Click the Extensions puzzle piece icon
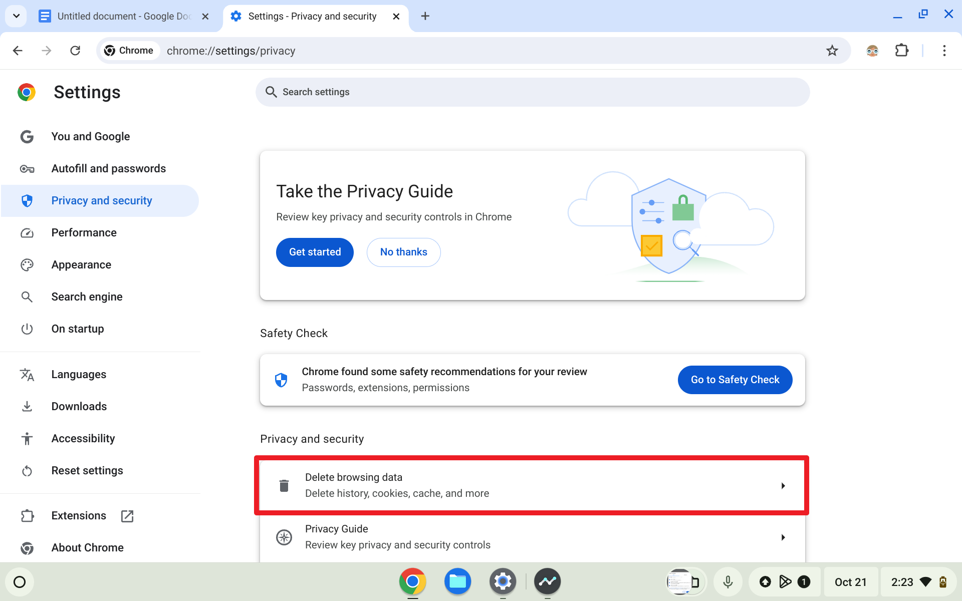 click(901, 50)
